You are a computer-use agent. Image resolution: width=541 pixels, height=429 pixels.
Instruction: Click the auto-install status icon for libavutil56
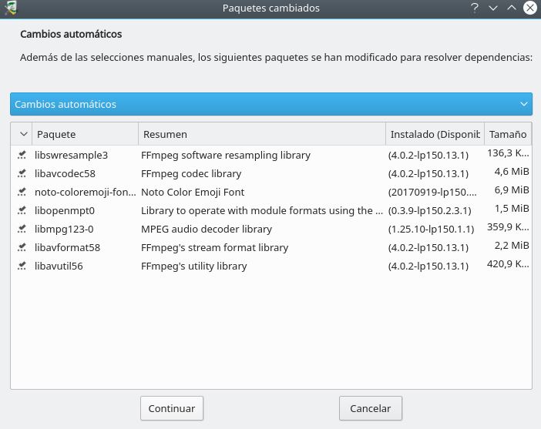(x=22, y=266)
